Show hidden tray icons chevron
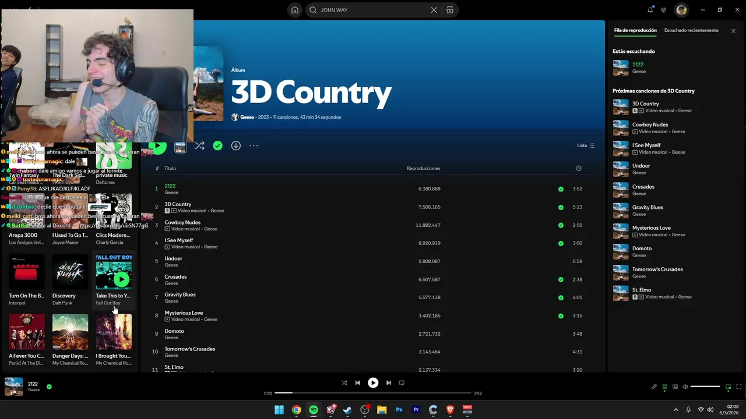This screenshot has width=746, height=419. click(676, 410)
